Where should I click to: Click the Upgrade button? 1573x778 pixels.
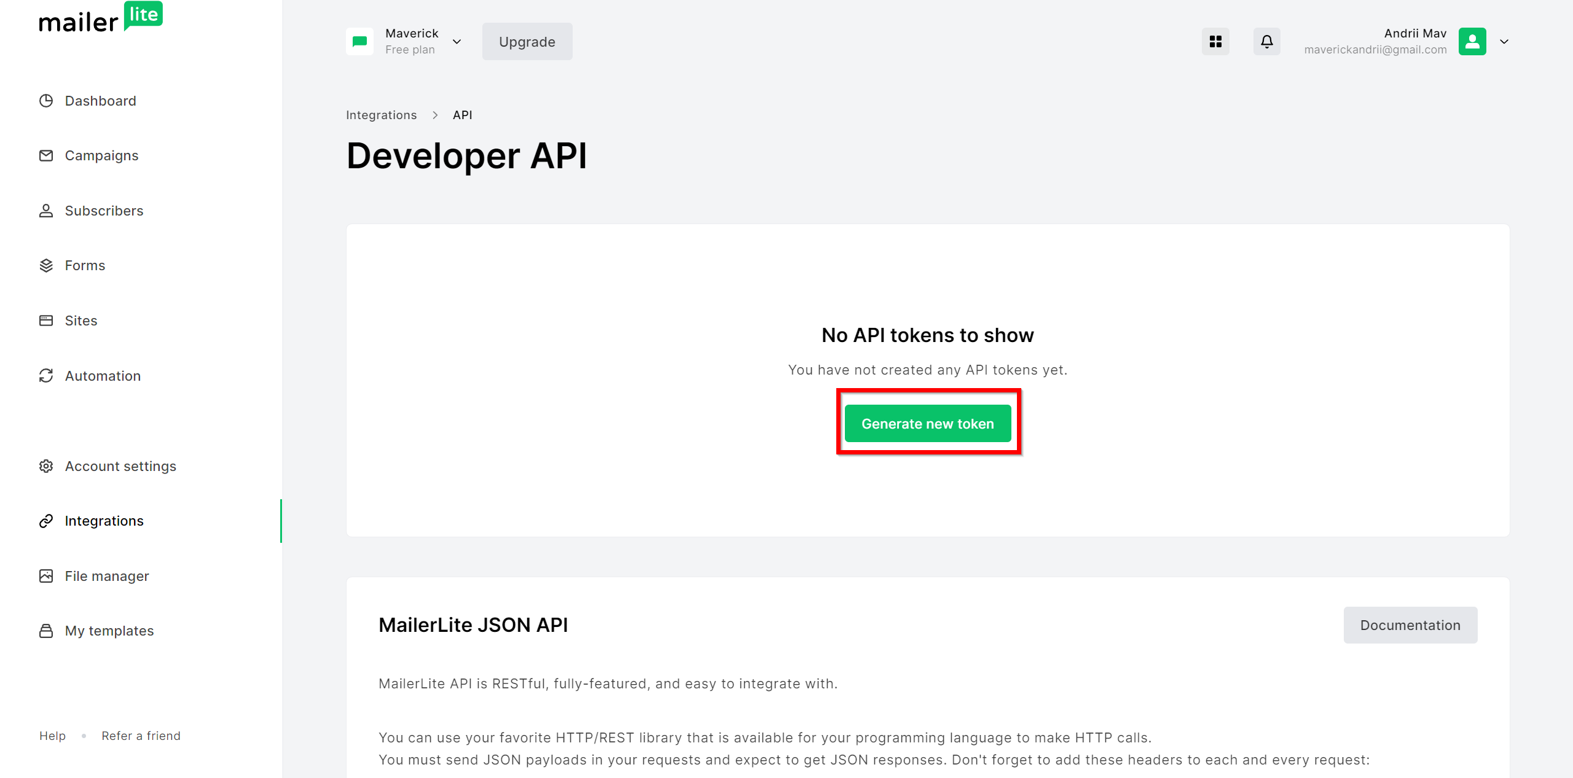[x=527, y=41]
